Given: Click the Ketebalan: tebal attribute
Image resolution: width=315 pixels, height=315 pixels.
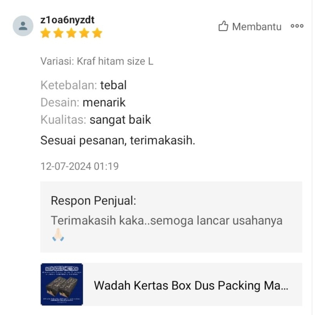Looking at the screenshot, I should (x=83, y=85).
